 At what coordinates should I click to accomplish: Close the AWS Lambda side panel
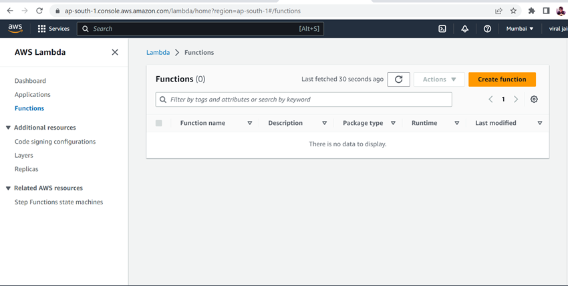[115, 52]
